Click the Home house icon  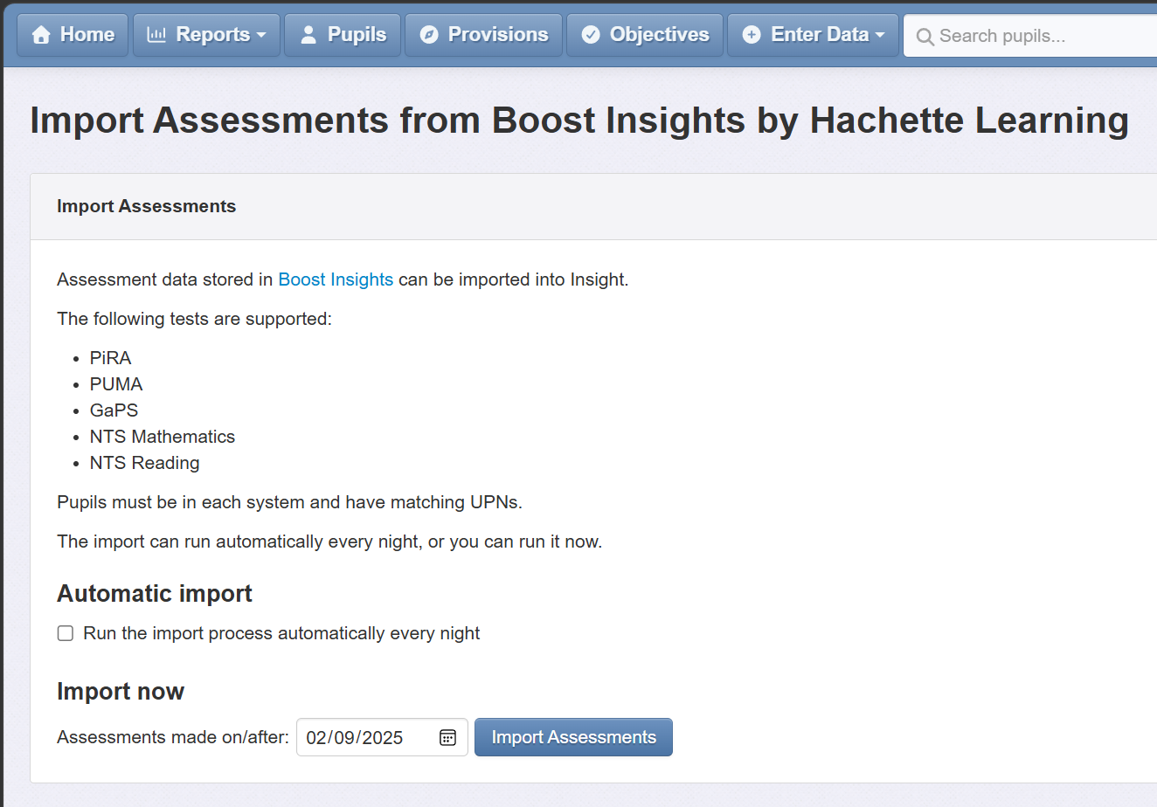(x=41, y=35)
